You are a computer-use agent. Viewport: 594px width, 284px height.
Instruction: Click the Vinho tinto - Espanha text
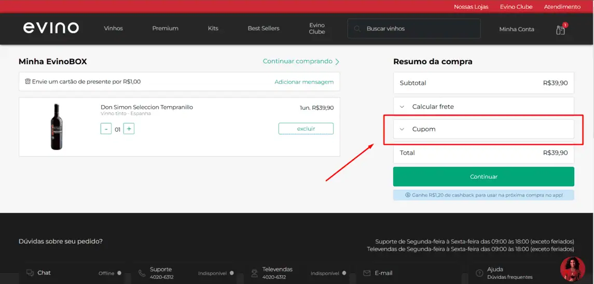click(126, 113)
